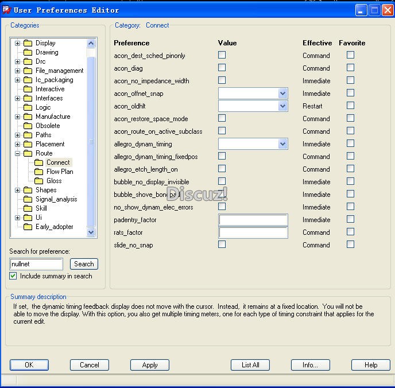Screen dimensions: 395x388
Task: Click the Connect subfolder icon
Action: pyautogui.click(x=39, y=162)
